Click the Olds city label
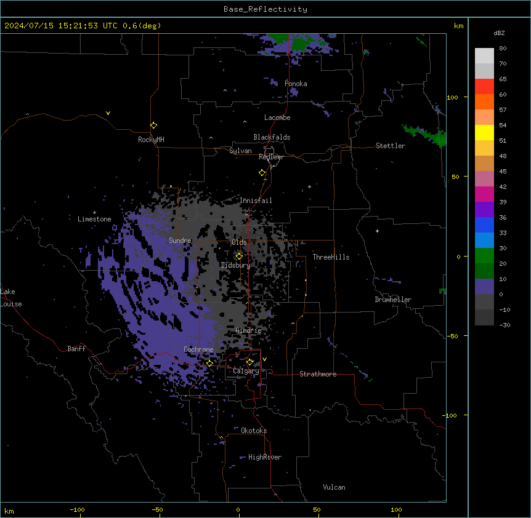 tap(239, 242)
